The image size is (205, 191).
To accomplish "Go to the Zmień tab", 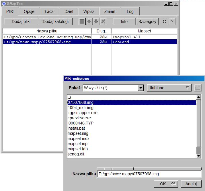I will coord(110,11).
